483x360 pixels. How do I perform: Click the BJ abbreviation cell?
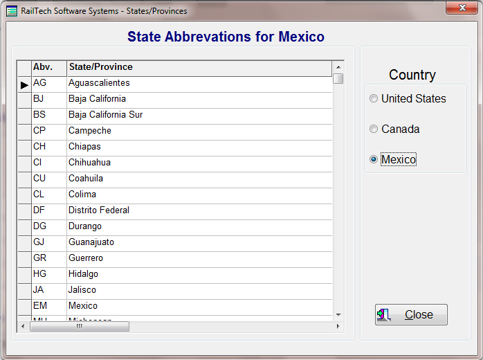pyautogui.click(x=49, y=100)
